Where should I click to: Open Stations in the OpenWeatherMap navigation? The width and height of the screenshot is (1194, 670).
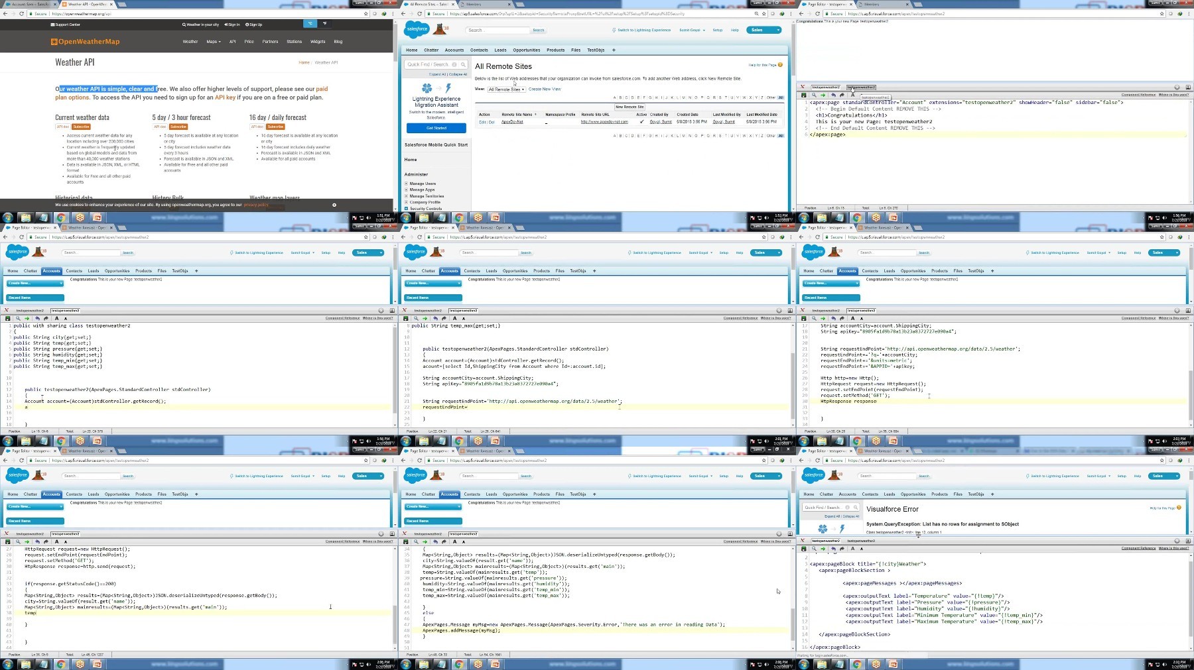(x=295, y=42)
